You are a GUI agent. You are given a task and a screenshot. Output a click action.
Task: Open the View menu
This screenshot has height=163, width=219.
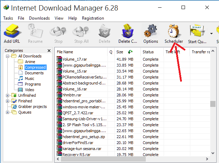59,18
